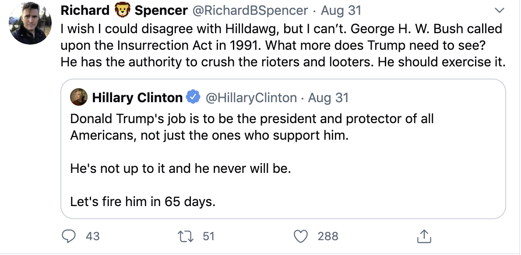Click the like count 288
The height and width of the screenshot is (255, 521).
(327, 236)
